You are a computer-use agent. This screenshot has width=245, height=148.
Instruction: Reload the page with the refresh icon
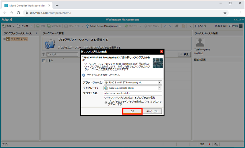18,13
